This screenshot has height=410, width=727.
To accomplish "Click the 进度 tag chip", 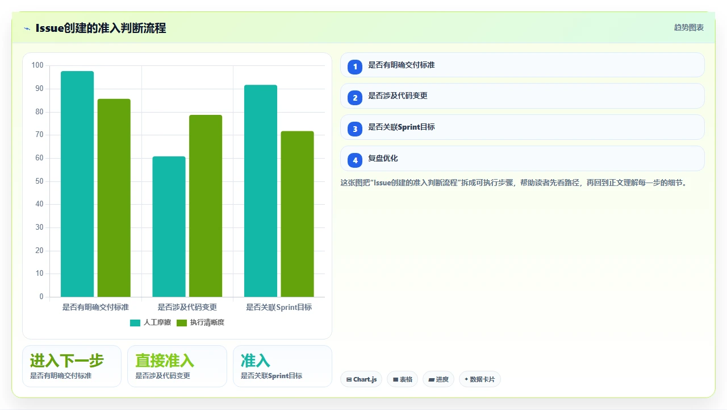I will (x=438, y=379).
